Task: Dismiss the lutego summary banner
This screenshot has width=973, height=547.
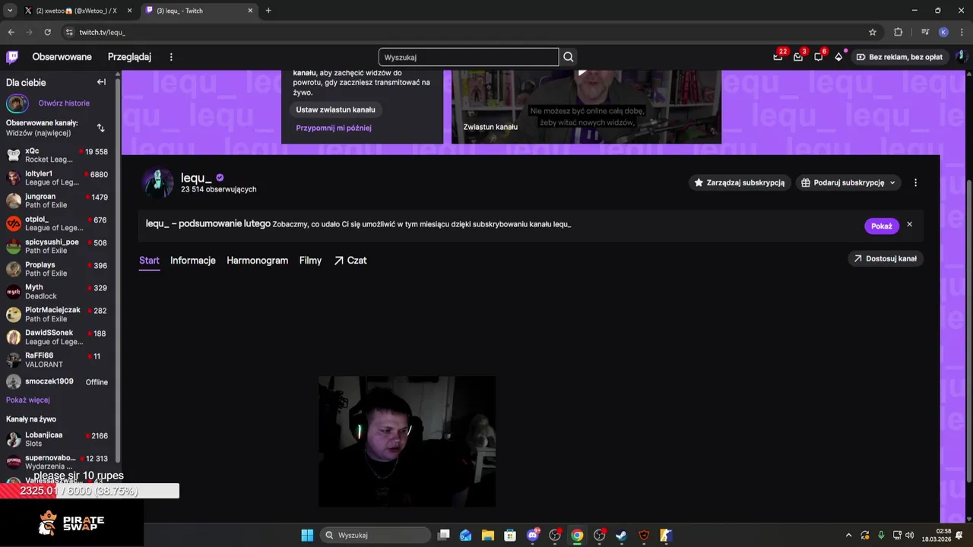Action: (909, 225)
